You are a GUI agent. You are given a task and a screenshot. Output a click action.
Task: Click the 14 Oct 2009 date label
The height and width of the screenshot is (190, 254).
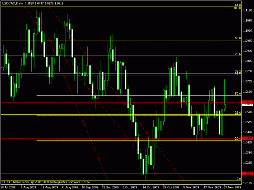[151, 187]
